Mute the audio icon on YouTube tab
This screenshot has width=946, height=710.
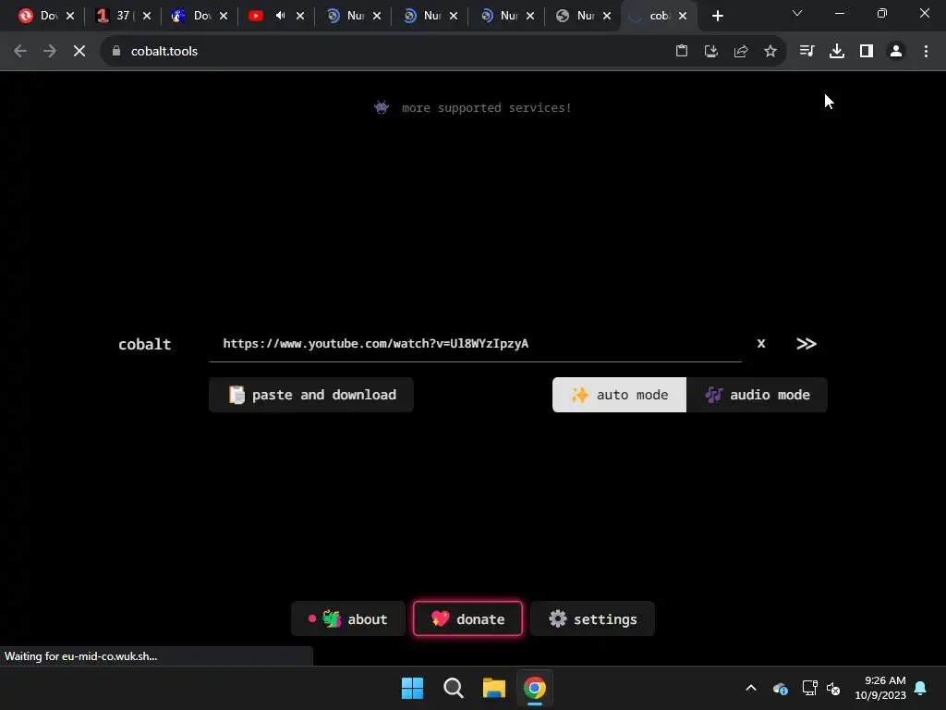(281, 16)
